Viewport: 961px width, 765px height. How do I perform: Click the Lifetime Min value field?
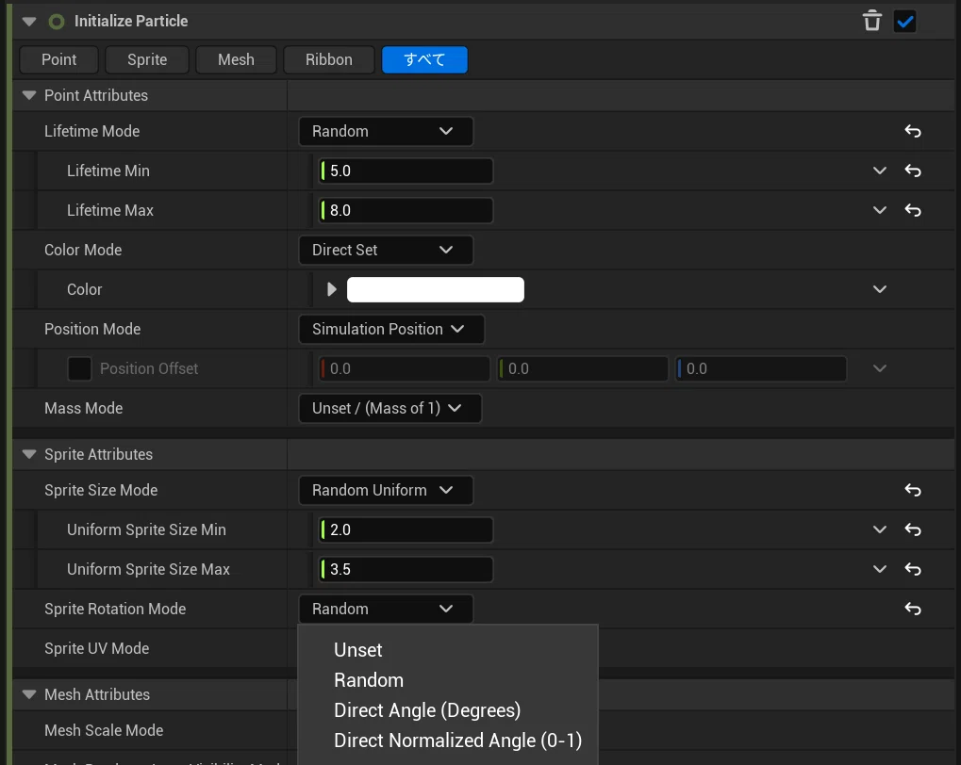click(406, 171)
